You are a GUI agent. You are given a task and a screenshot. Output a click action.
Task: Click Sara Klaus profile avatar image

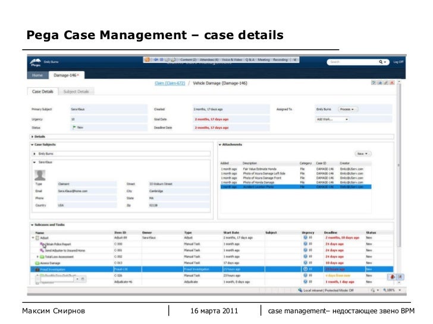(40, 175)
